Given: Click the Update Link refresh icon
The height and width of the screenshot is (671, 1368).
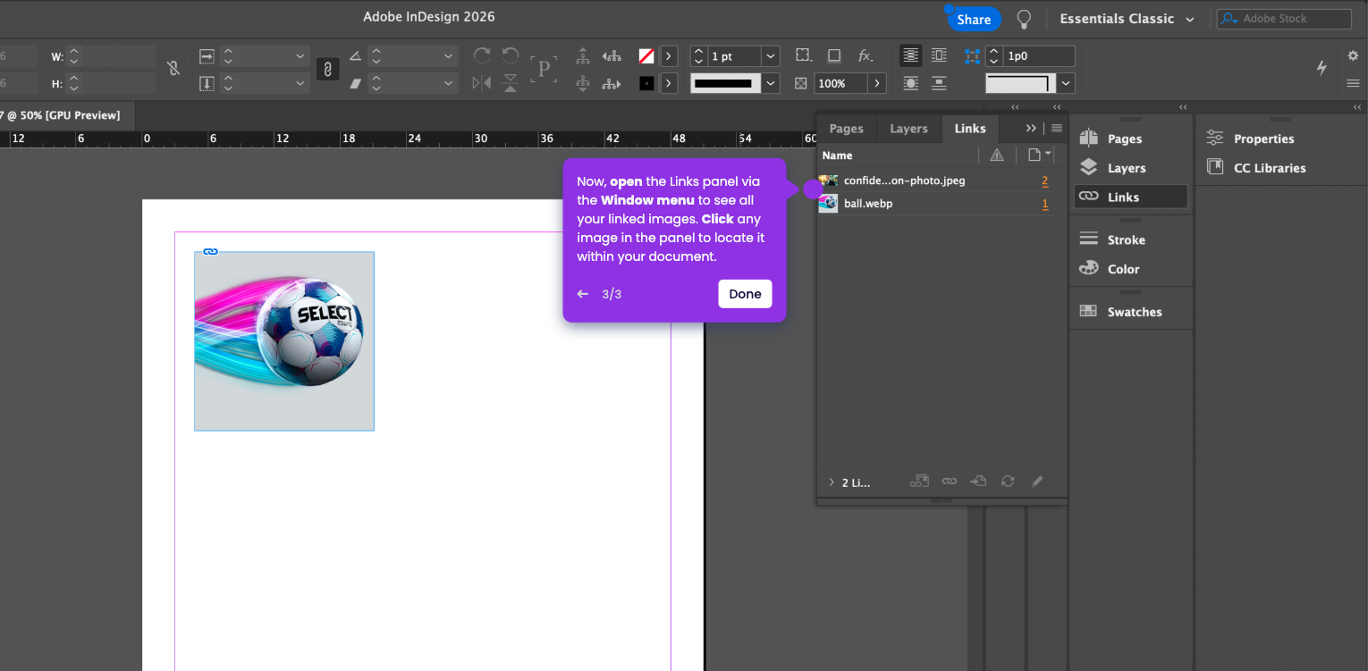Looking at the screenshot, I should point(1008,482).
